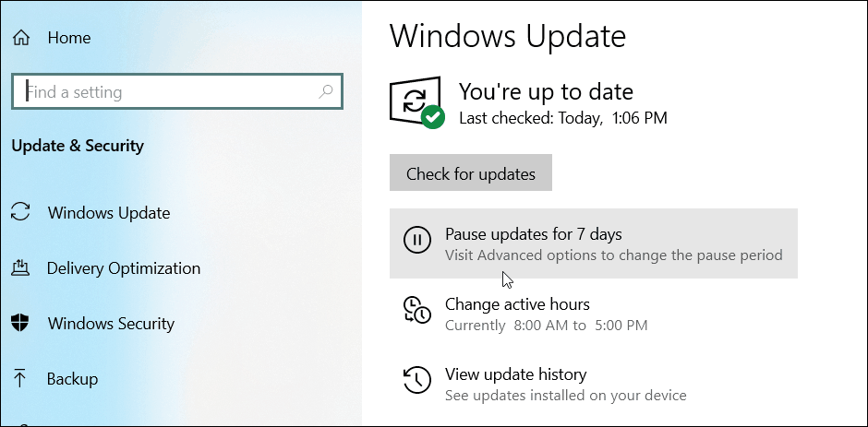Click "Currently 8:00 AM to 5:00 PM" text
Screen dimensions: 868x427
pos(546,326)
